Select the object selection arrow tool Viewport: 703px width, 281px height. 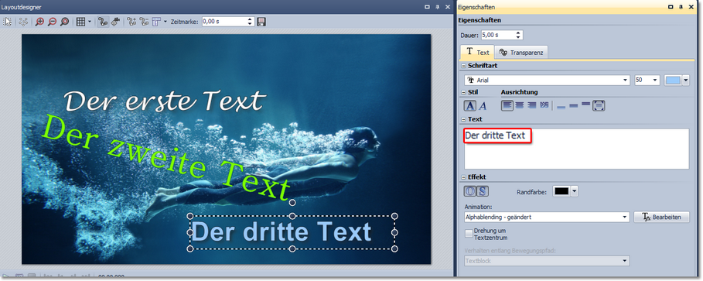[x=7, y=22]
